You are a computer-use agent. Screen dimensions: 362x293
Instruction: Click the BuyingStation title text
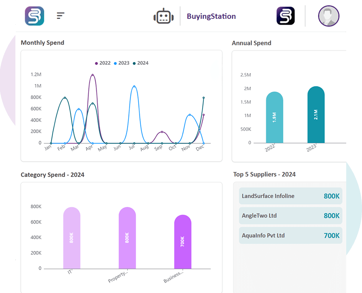(x=211, y=16)
